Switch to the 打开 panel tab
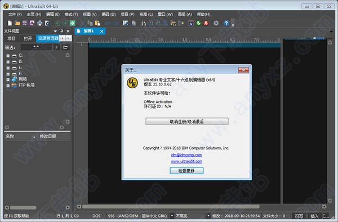Image resolution: width=338 pixels, height=222 pixels. tap(28, 39)
